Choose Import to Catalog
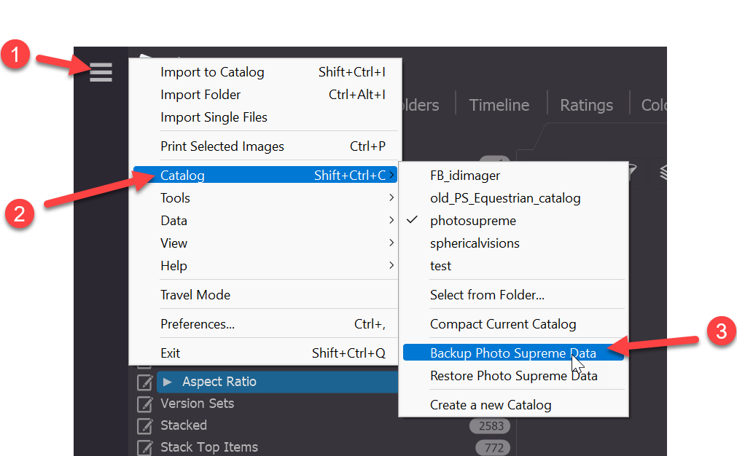Screen dimensions: 737x456 pos(265,72)
